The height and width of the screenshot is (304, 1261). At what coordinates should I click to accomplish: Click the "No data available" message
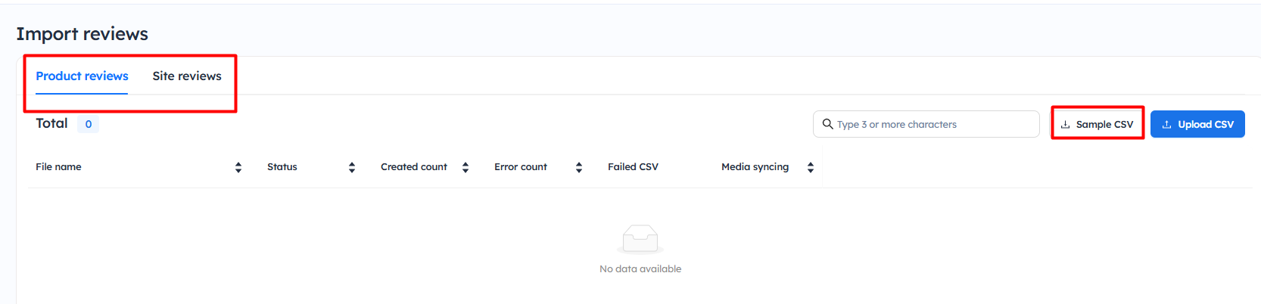click(x=640, y=269)
